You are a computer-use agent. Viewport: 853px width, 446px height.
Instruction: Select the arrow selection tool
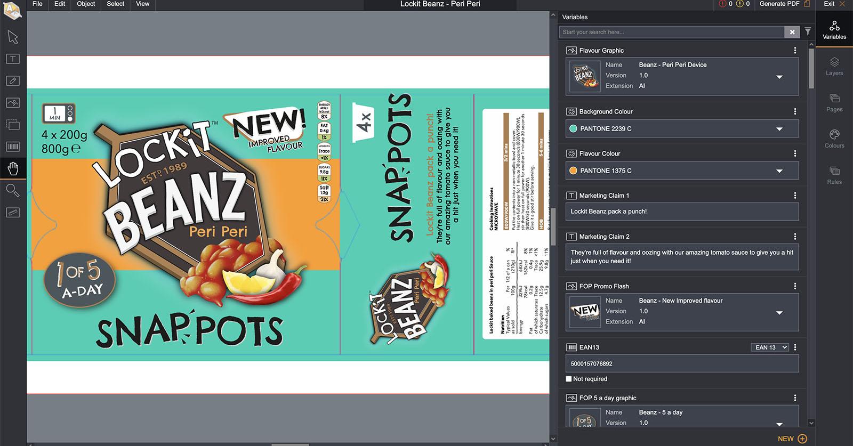point(13,37)
